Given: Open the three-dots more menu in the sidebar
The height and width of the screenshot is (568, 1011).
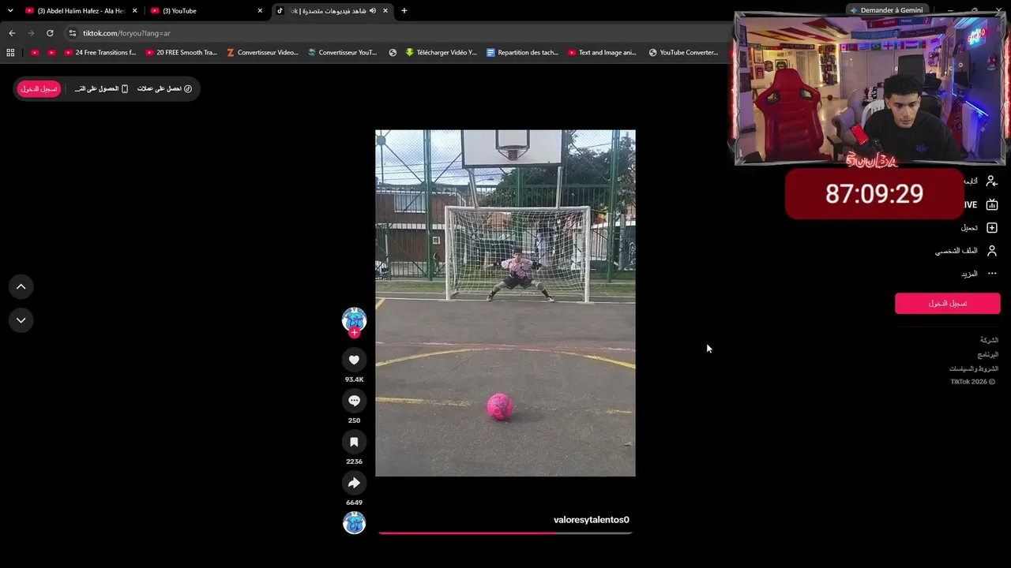Looking at the screenshot, I should click(x=992, y=274).
